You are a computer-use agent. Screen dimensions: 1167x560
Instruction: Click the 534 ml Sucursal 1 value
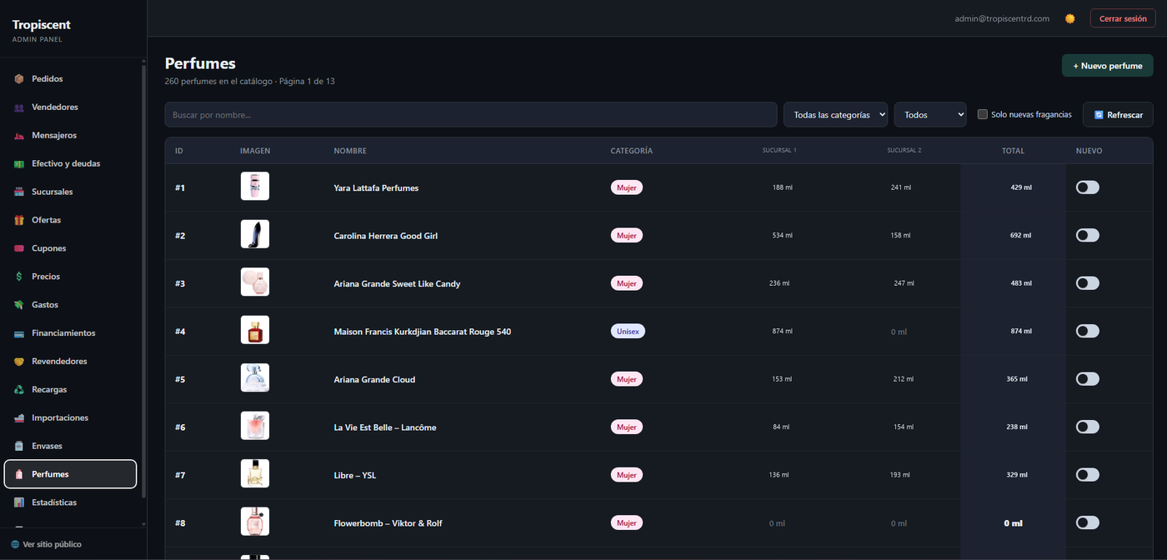tap(783, 236)
